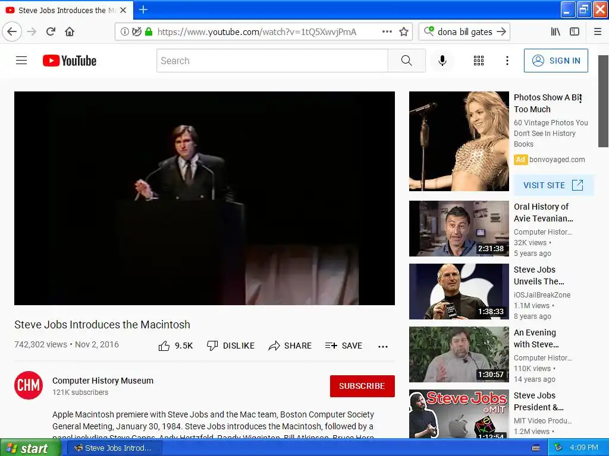This screenshot has height=456, width=609.
Task: Open tracking protection shield icon
Action: pyautogui.click(x=136, y=32)
